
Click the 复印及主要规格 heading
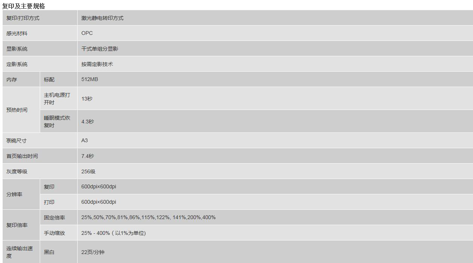click(24, 6)
